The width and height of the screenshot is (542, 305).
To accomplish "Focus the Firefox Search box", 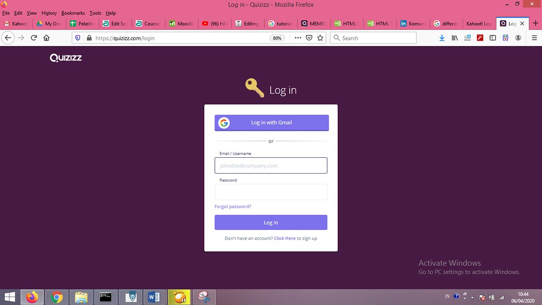I will point(373,38).
